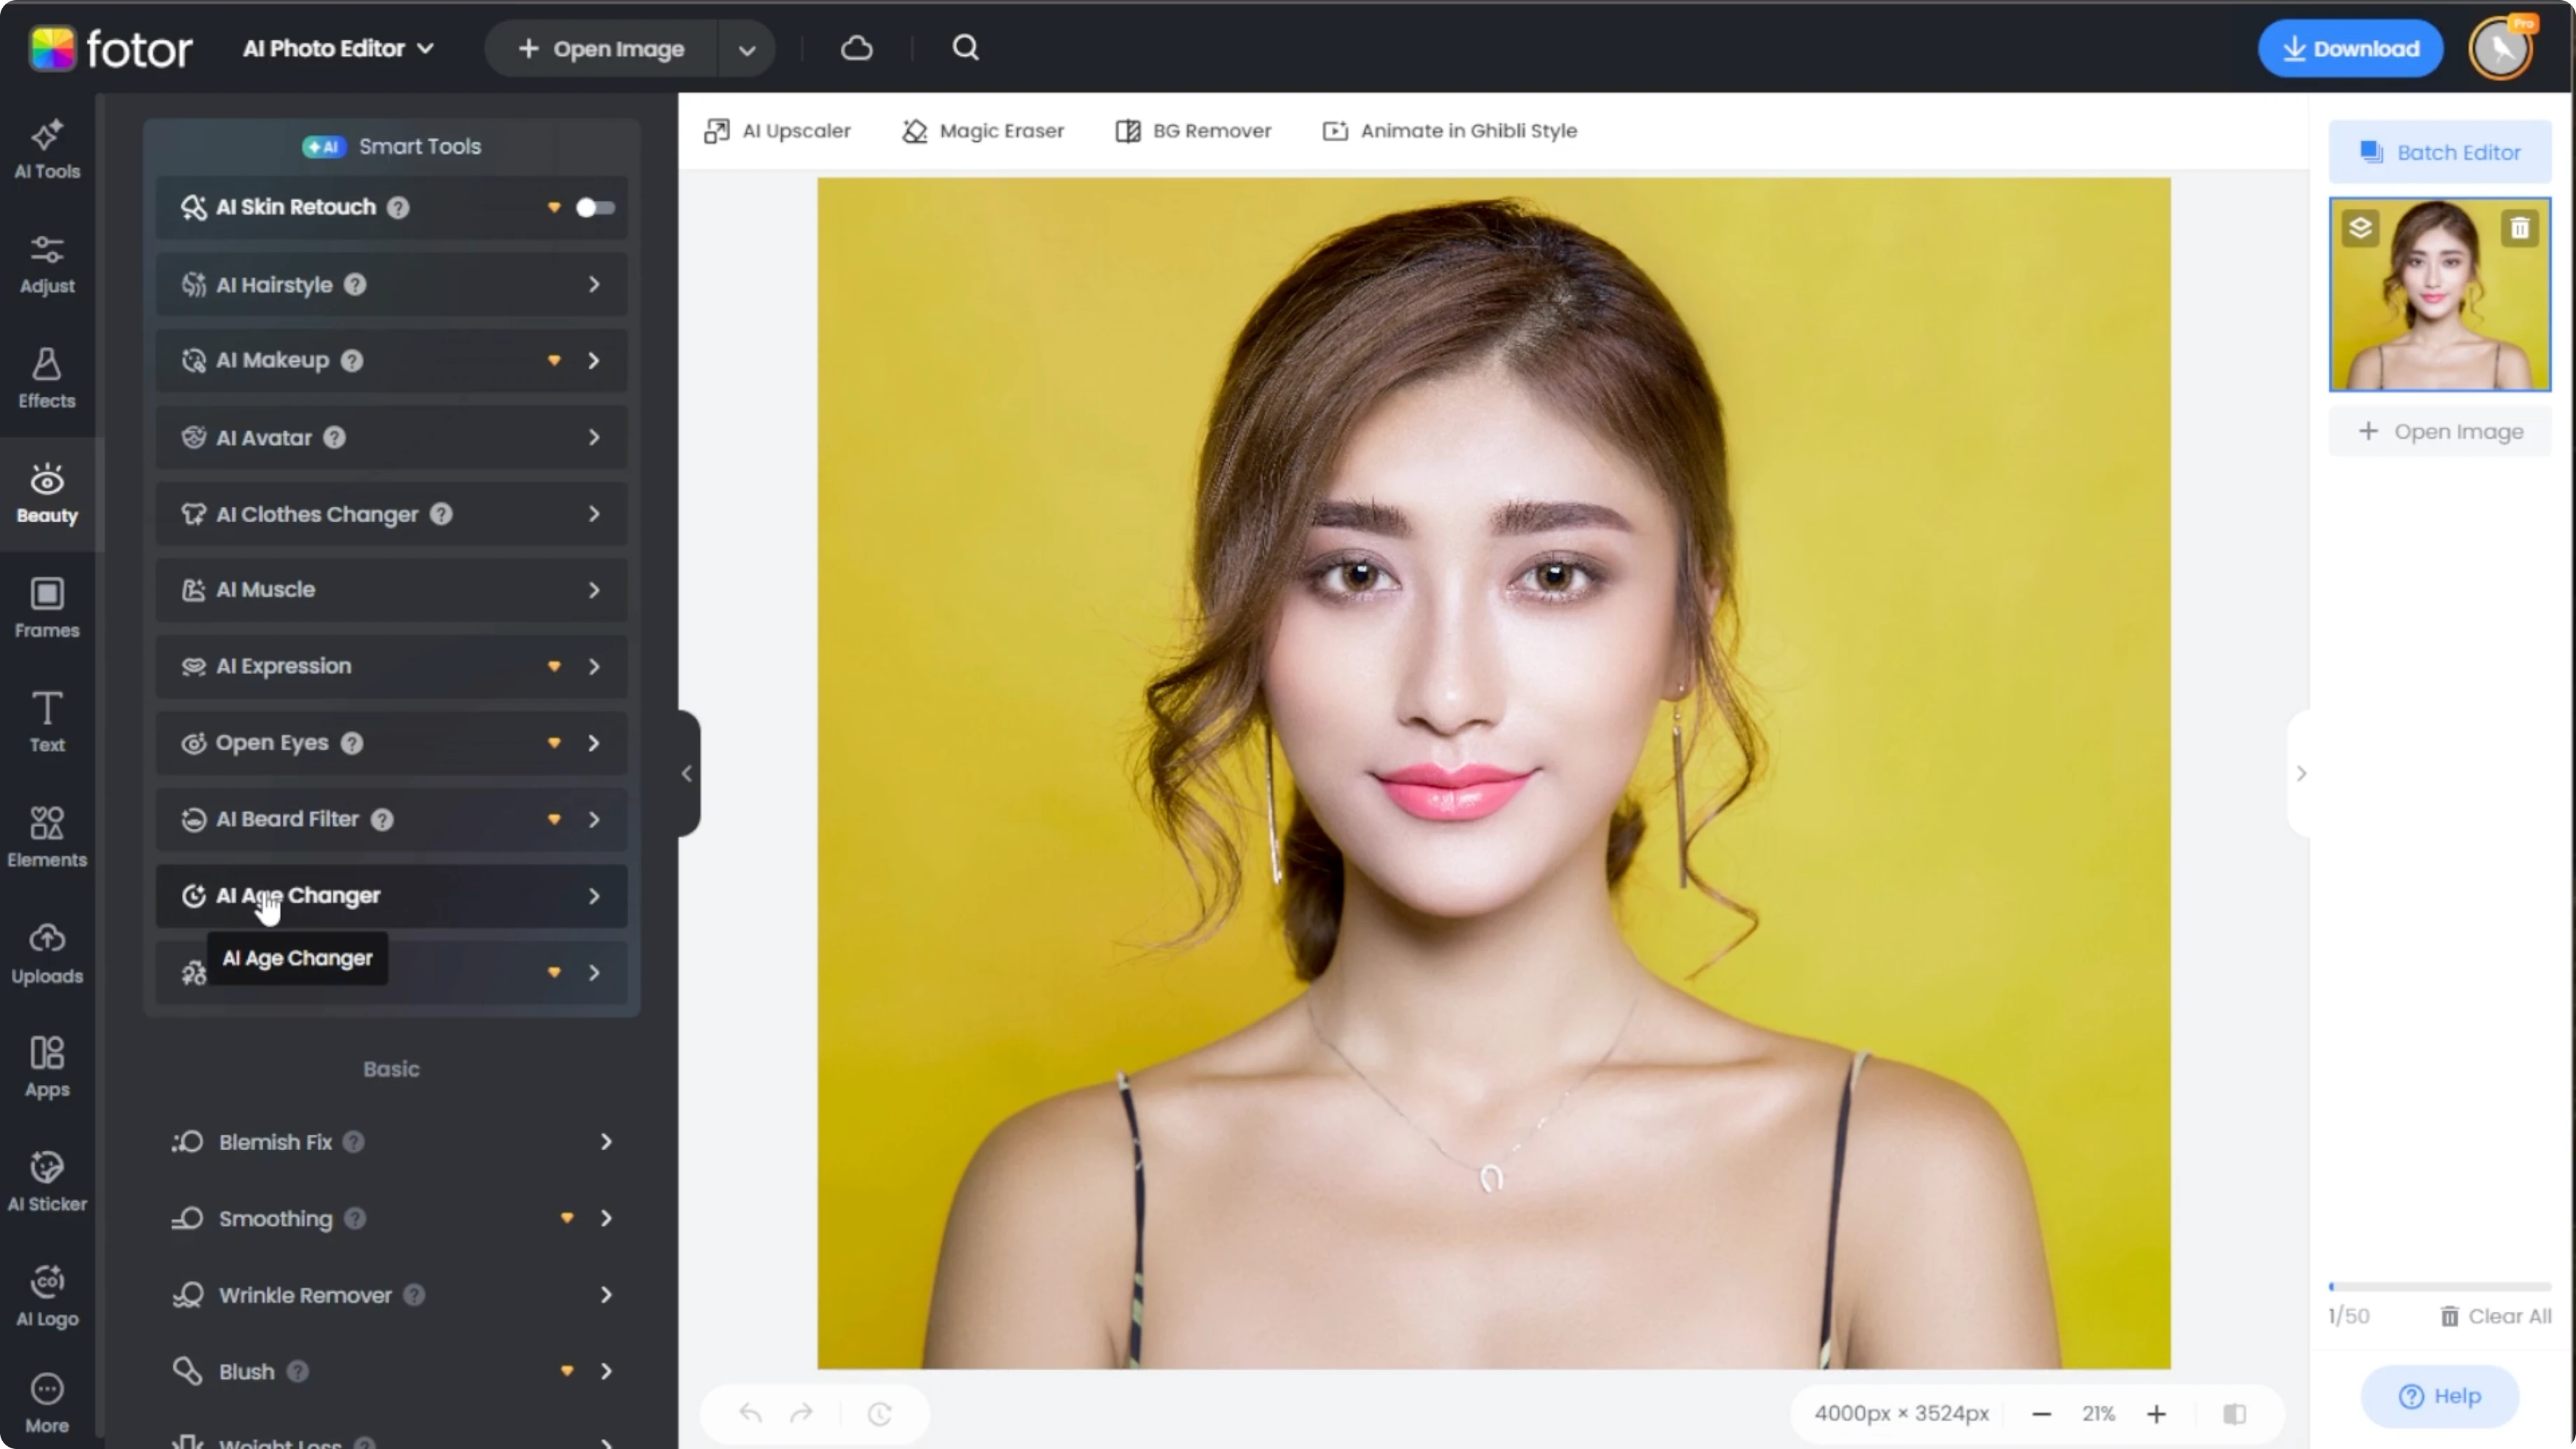Screen dimensions: 2576x1449
Task: Click the Blemish Fix help icon
Action: [354, 1142]
